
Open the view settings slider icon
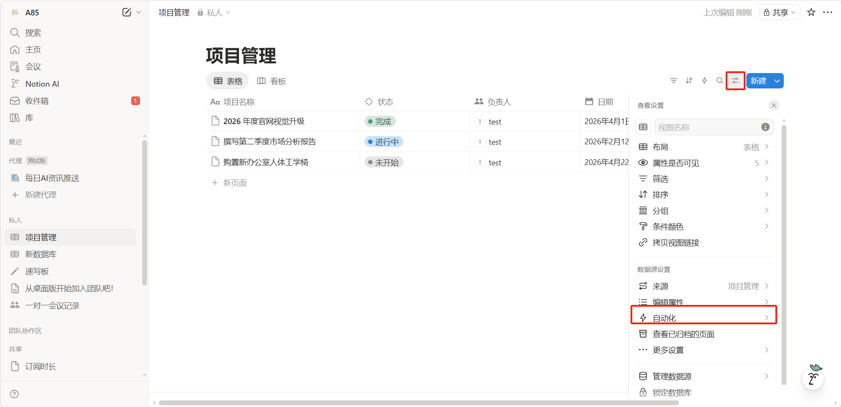pos(735,81)
